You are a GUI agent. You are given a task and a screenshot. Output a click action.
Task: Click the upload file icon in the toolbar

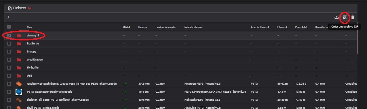[336, 17]
